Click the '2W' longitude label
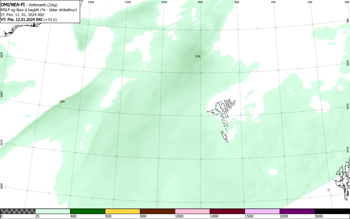Screen dimensions: 350x219 pos(310,2)
